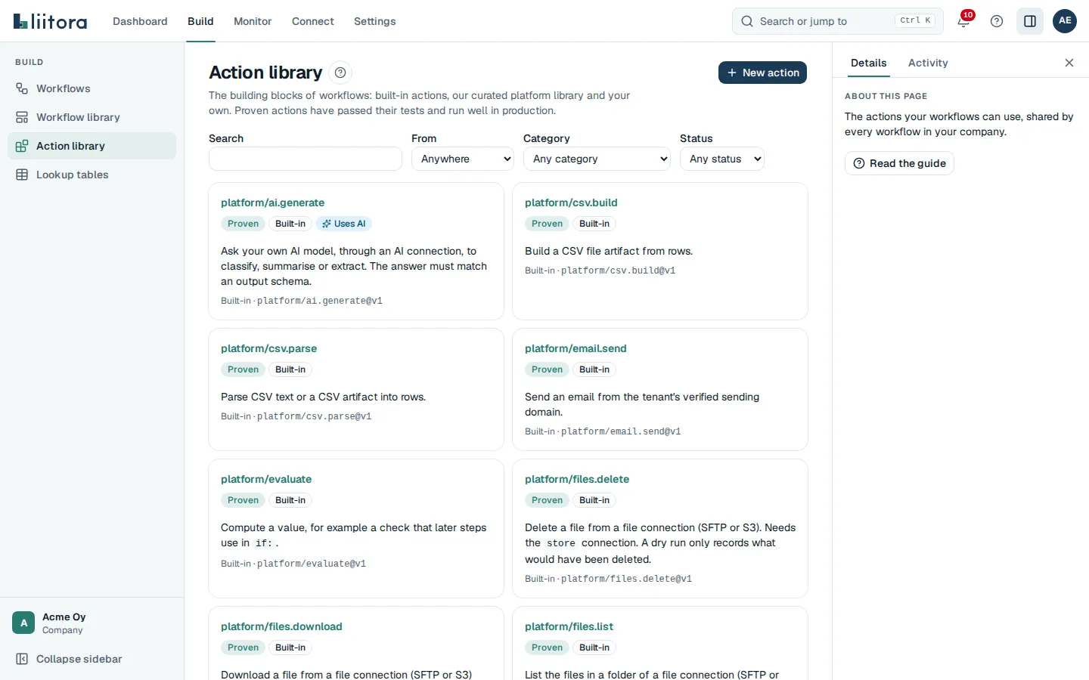Click the sparkle icon in Uses AI badge
Image resolution: width=1089 pixels, height=680 pixels.
point(327,224)
